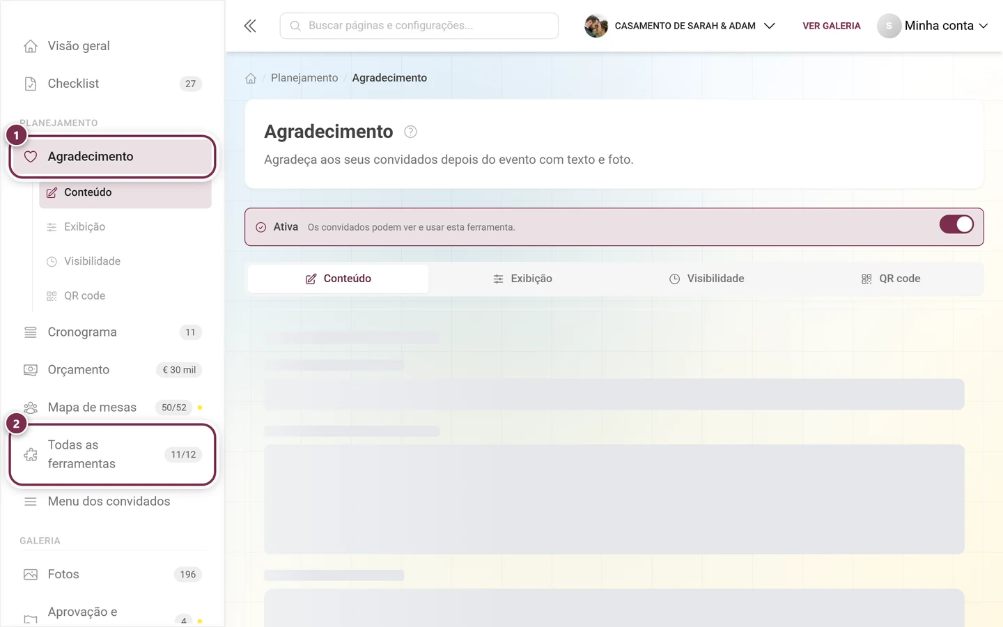This screenshot has width=1003, height=627.
Task: Click the Fotos picture icon
Action: (31, 575)
